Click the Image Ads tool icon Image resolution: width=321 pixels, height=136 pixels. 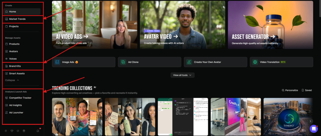(57, 62)
